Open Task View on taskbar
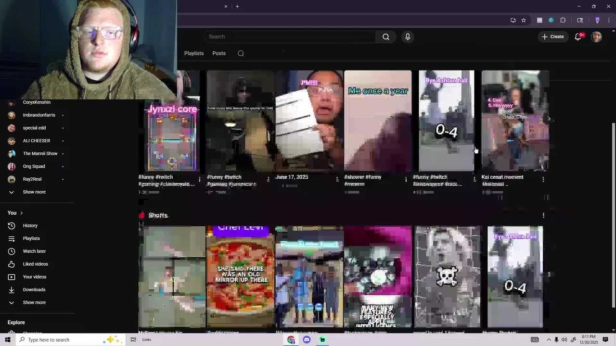Image resolution: width=616 pixels, height=346 pixels. (x=133, y=340)
